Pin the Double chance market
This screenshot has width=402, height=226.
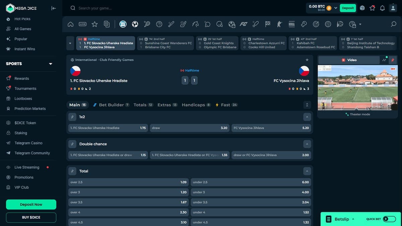72,144
